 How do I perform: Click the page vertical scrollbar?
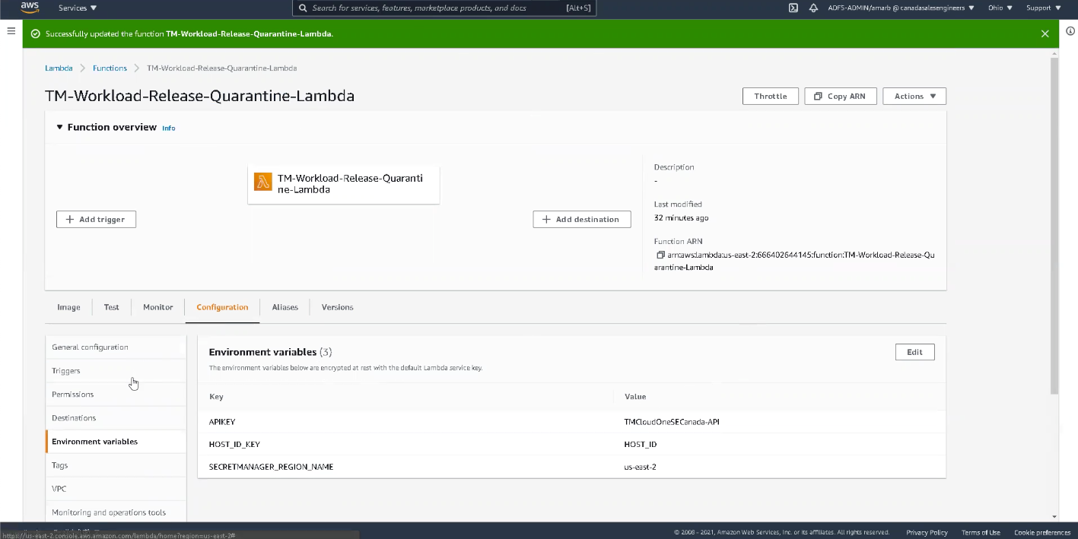pyautogui.click(x=1054, y=226)
